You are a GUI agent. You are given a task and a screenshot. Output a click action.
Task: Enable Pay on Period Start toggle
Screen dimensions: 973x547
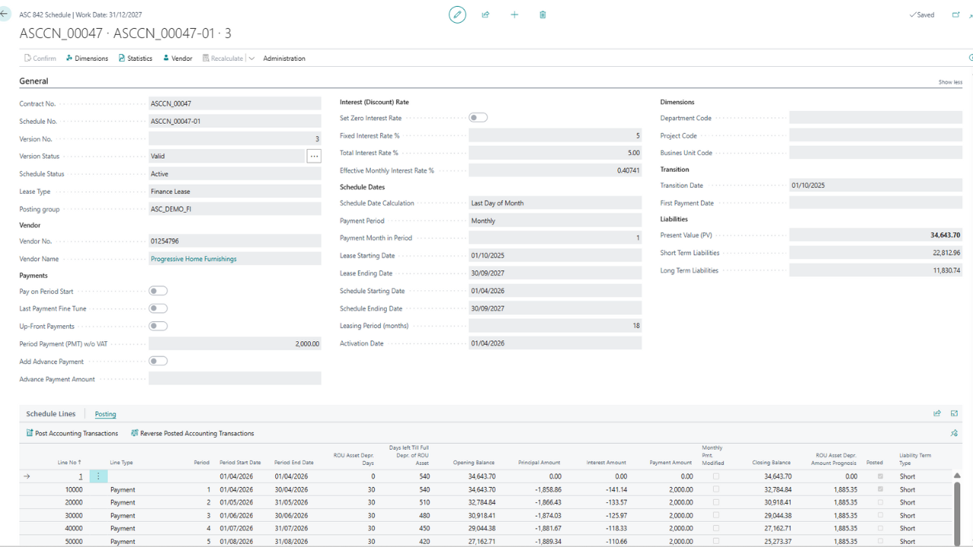click(158, 291)
